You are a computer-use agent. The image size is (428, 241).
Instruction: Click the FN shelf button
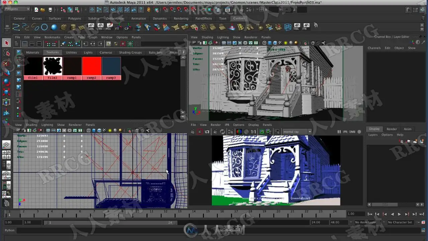[305, 27]
